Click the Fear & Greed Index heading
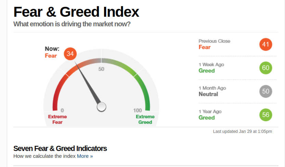Image resolution: width=285 pixels, height=167 pixels. click(x=76, y=12)
